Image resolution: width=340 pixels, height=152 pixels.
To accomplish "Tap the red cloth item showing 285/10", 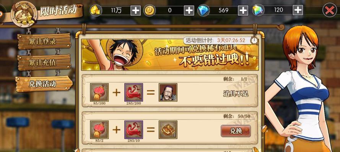I will [x=133, y=130].
